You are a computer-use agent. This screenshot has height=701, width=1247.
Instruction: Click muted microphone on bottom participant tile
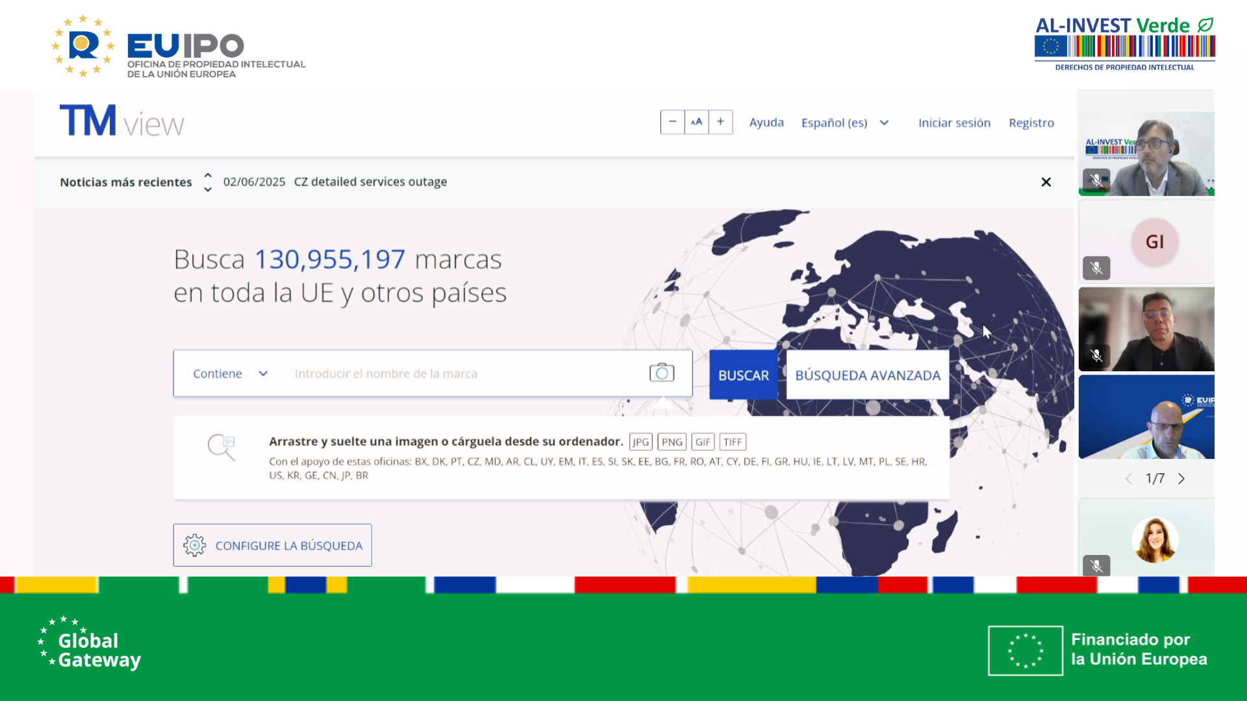point(1096,566)
